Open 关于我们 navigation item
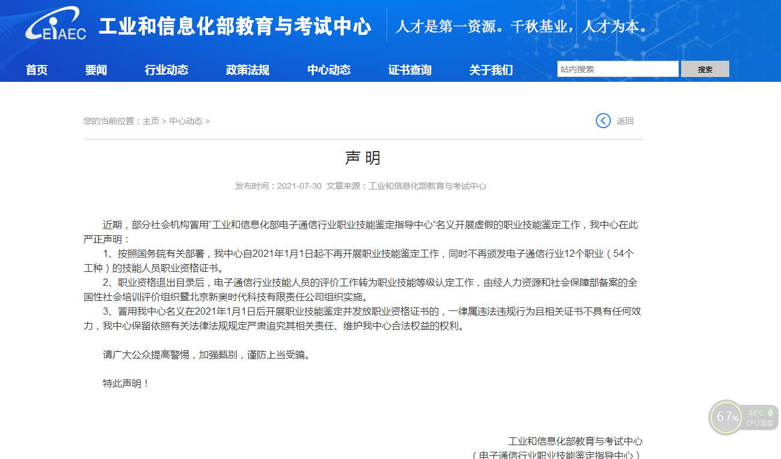This screenshot has width=781, height=459. [491, 70]
